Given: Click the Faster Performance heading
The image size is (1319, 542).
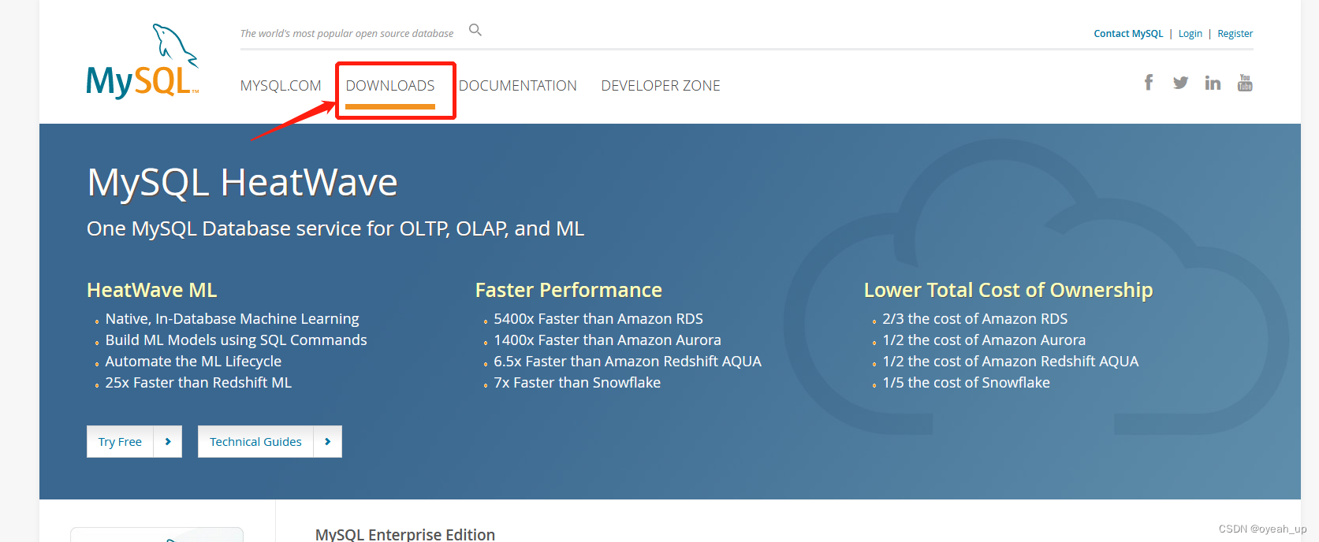Looking at the screenshot, I should (x=568, y=290).
